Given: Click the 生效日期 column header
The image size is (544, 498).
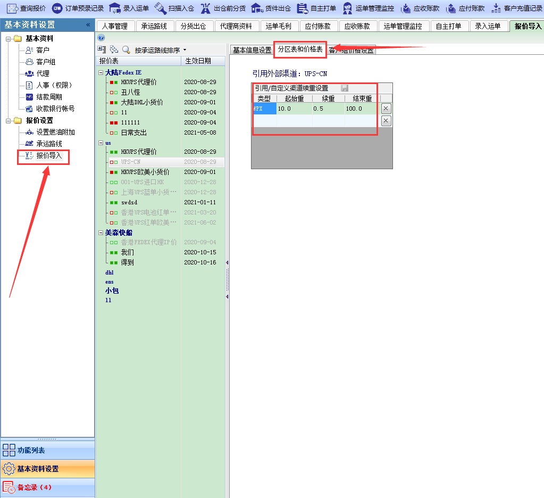Looking at the screenshot, I should click(198, 61).
